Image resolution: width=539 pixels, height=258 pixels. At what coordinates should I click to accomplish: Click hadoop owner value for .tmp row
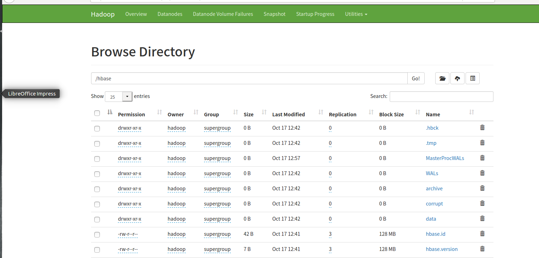pos(176,143)
